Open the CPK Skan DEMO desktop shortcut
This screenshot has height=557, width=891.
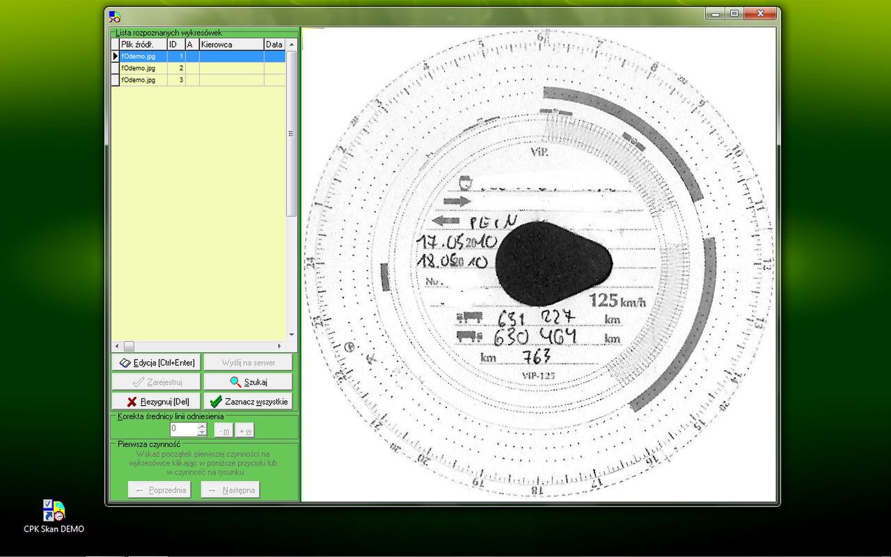(54, 516)
